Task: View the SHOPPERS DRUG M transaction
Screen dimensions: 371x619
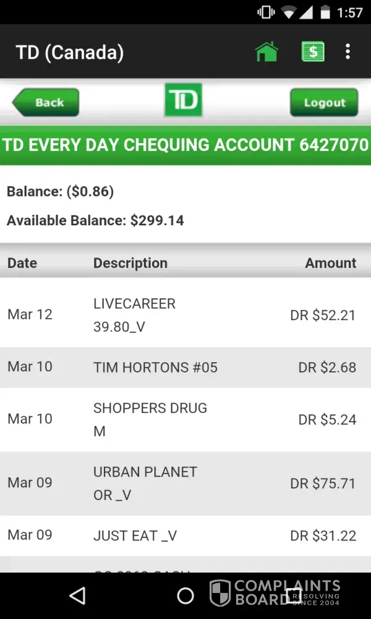Action: click(x=185, y=419)
